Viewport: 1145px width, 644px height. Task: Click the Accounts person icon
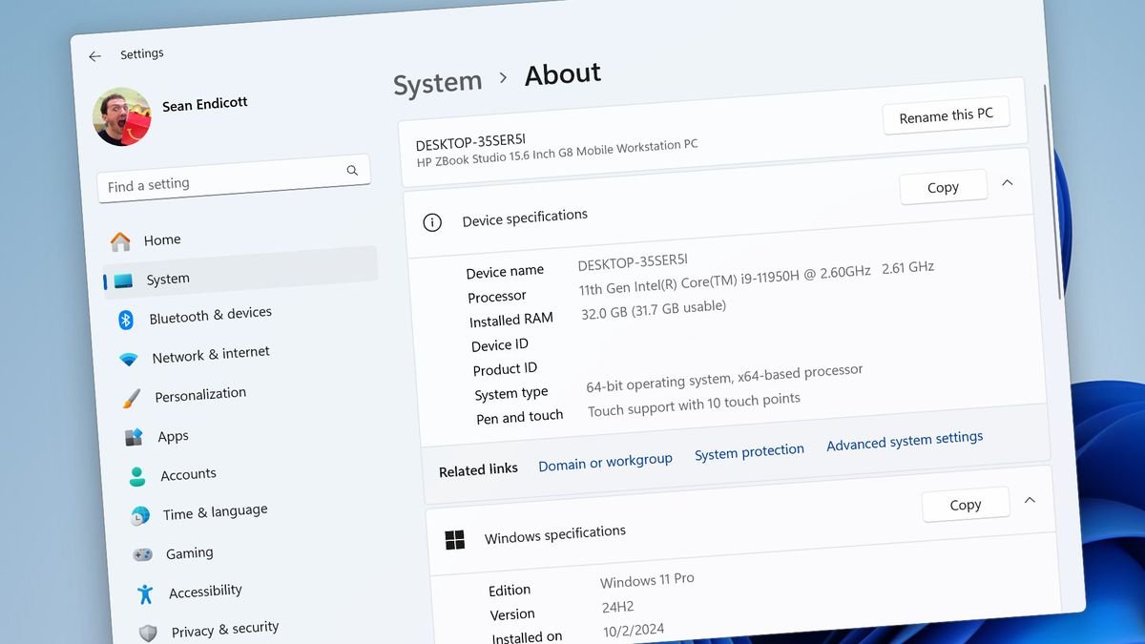point(137,476)
